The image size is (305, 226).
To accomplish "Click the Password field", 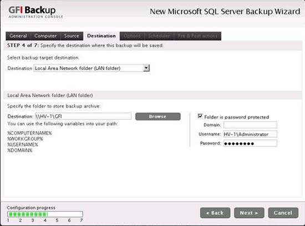I will 250,143.
